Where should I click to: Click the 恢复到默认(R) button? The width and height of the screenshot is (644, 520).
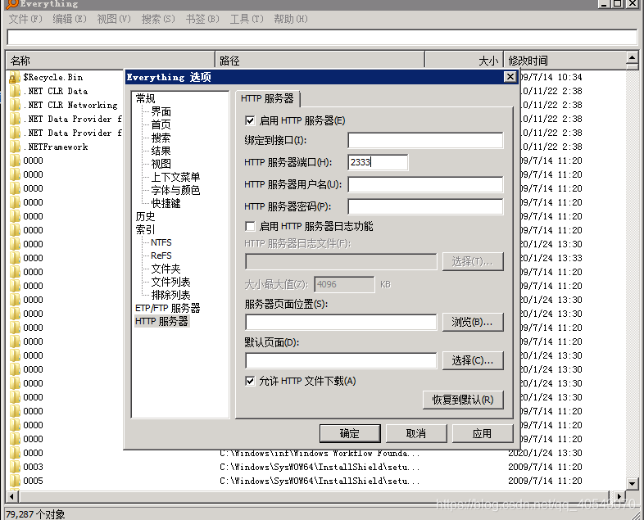463,400
